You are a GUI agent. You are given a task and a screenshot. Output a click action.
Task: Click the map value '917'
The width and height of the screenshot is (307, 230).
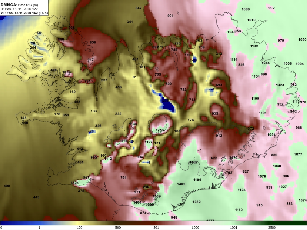click(x=91, y=60)
